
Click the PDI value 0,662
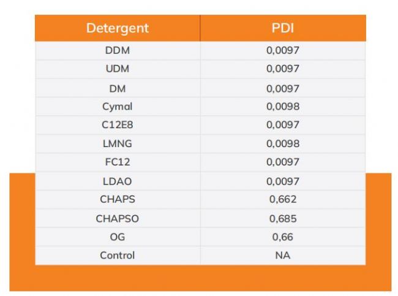pos(282,199)
